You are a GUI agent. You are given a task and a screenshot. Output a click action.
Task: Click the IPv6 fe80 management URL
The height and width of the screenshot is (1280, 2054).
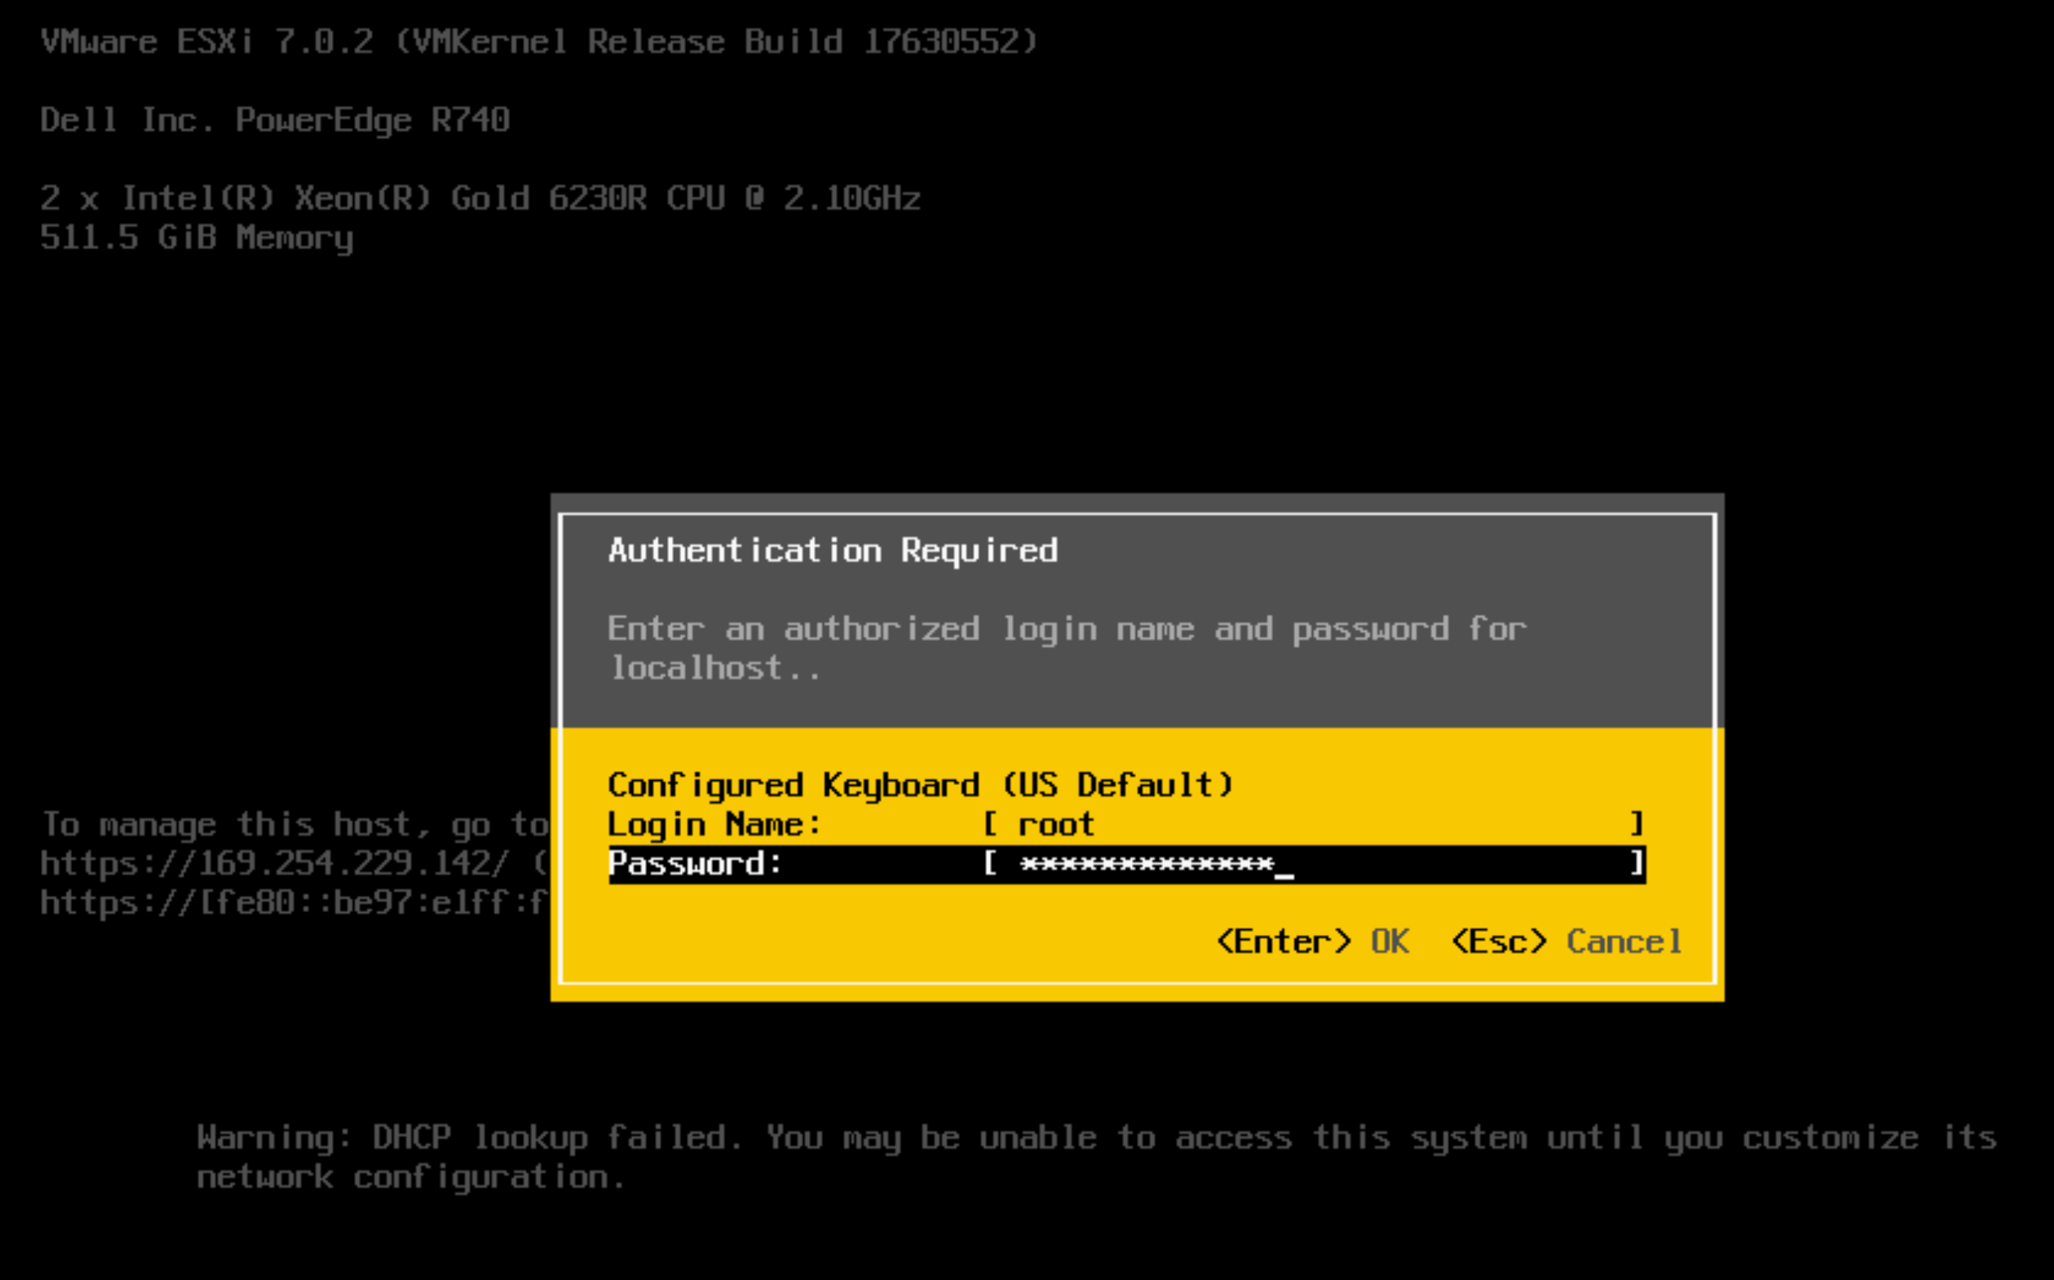coord(293,902)
